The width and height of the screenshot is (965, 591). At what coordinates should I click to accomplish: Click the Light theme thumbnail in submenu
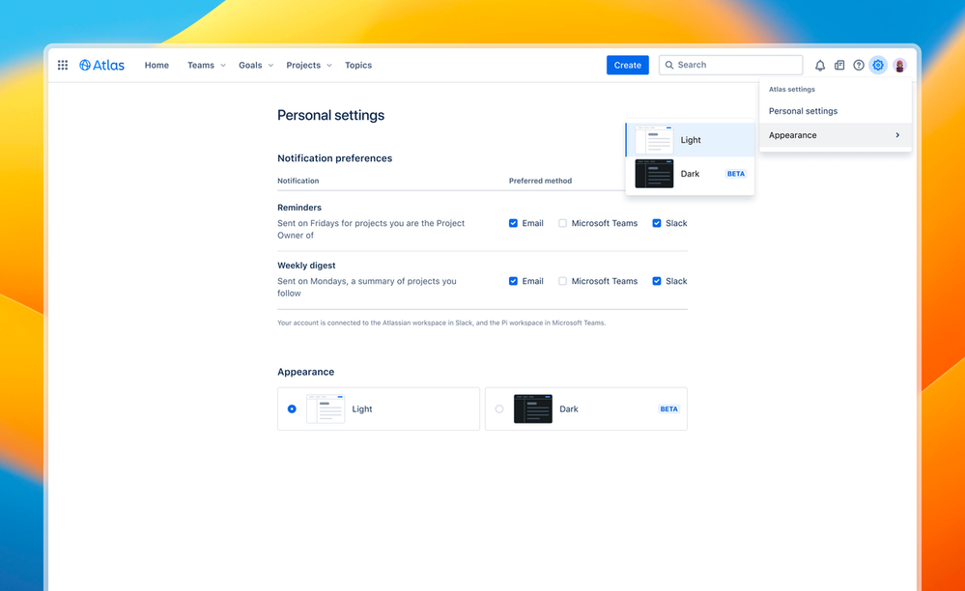654,140
